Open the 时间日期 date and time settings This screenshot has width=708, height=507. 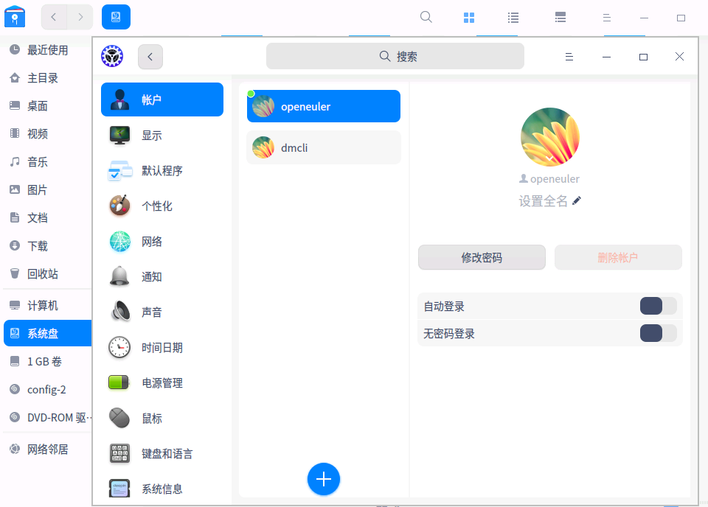point(162,347)
